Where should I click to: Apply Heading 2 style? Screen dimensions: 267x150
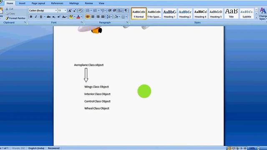[185, 13]
